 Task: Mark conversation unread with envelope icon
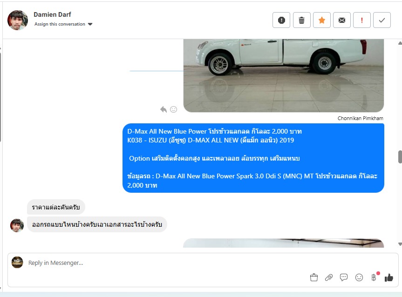pyautogui.click(x=342, y=20)
